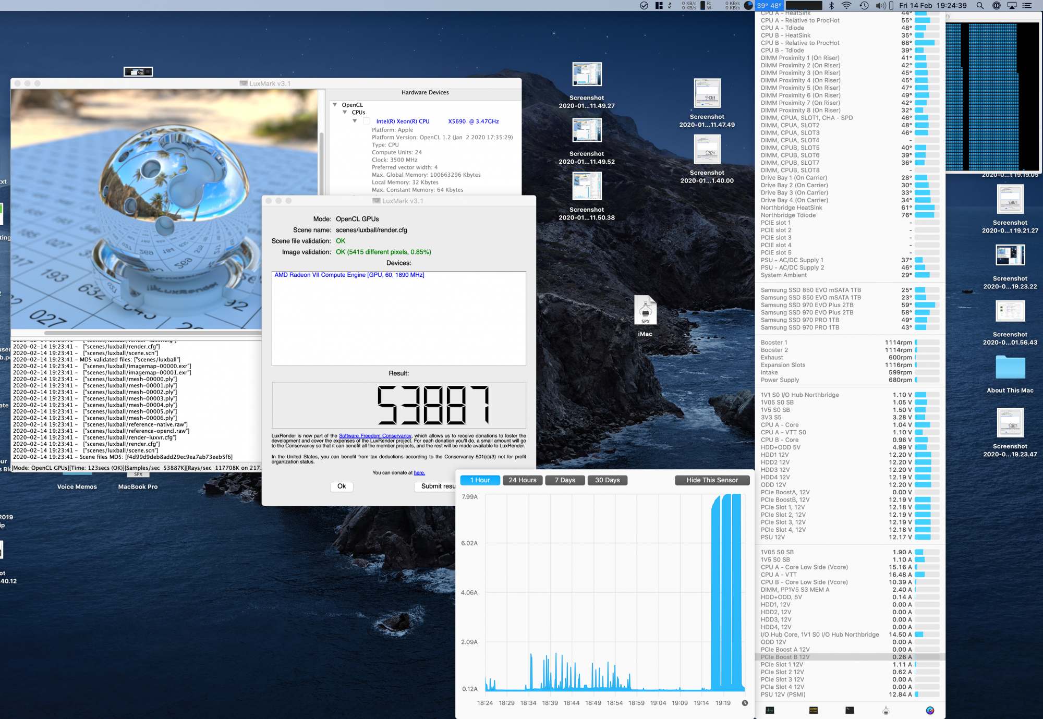Select PSU - AC/DC Supply 2 row
This screenshot has width=1043, height=719.
[850, 267]
